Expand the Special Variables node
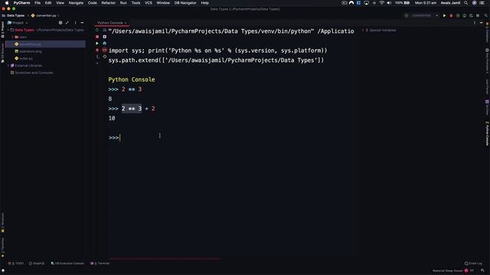Viewport: 490px width, 275px height. [x=363, y=31]
